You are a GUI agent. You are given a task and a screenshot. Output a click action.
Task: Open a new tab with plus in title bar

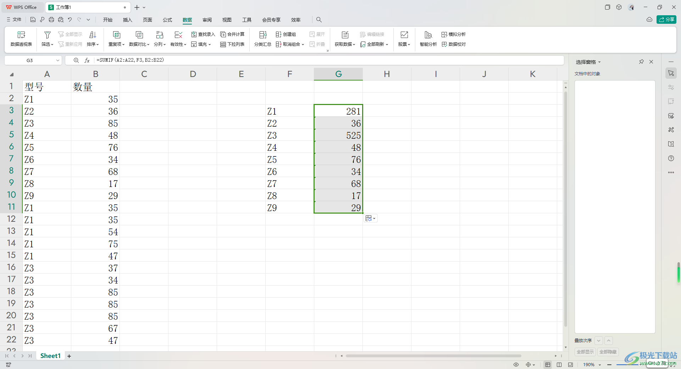click(137, 7)
